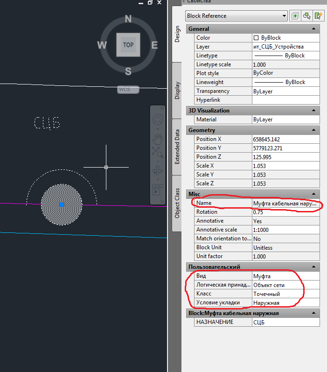Screen dimensions: 327x372
Task: Switch to the Design tab
Action: [x=177, y=34]
